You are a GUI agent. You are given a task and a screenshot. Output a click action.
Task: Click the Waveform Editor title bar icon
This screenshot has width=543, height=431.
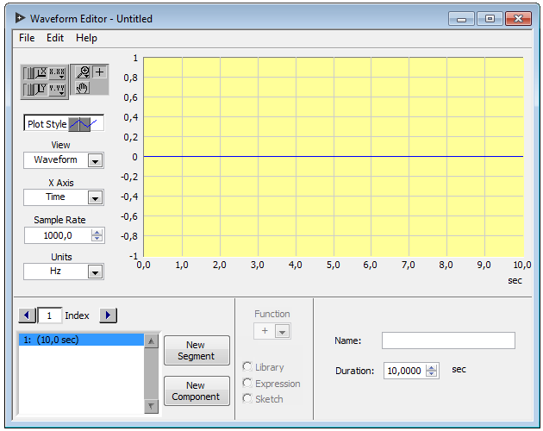tap(20, 18)
